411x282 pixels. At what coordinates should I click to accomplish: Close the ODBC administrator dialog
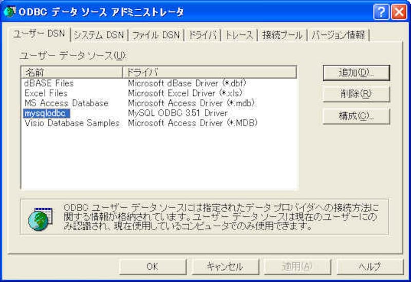[x=399, y=12]
